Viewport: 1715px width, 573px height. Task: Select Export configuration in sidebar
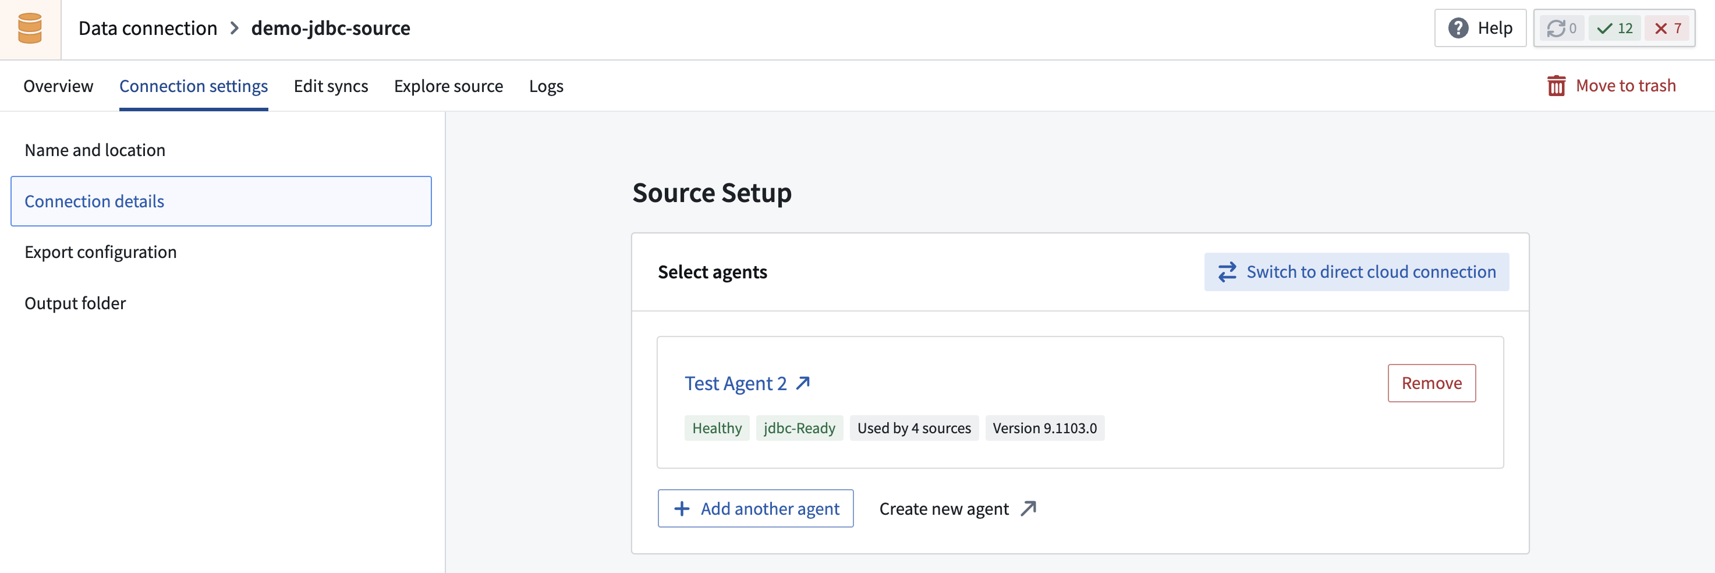pyautogui.click(x=101, y=252)
